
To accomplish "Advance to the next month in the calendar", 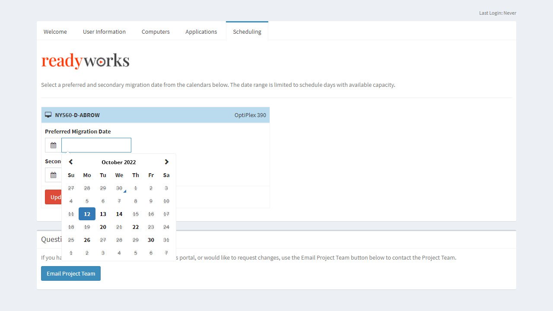I will 166,162.
